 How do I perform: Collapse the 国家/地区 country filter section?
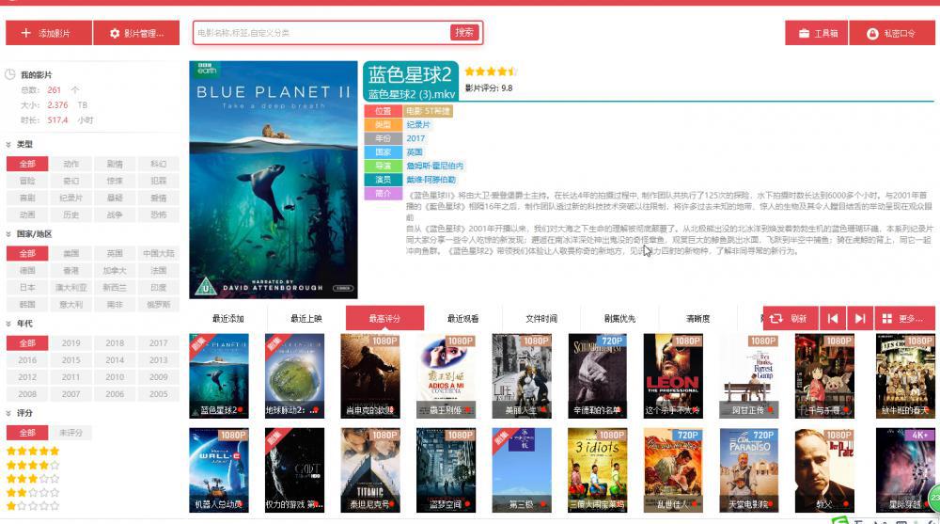tap(8, 234)
